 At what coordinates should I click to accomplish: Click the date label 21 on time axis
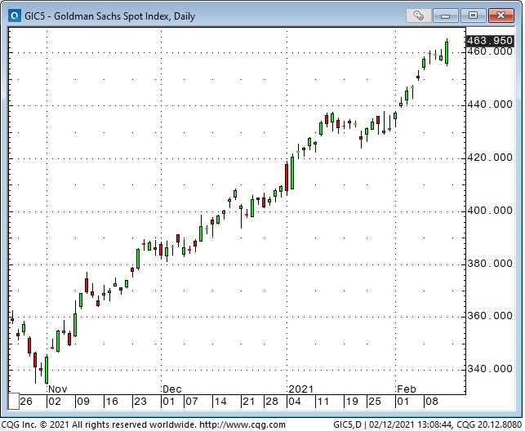point(248,402)
